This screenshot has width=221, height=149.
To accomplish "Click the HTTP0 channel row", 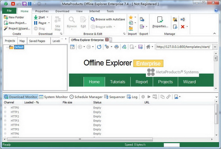I will (x=109, y=108).
